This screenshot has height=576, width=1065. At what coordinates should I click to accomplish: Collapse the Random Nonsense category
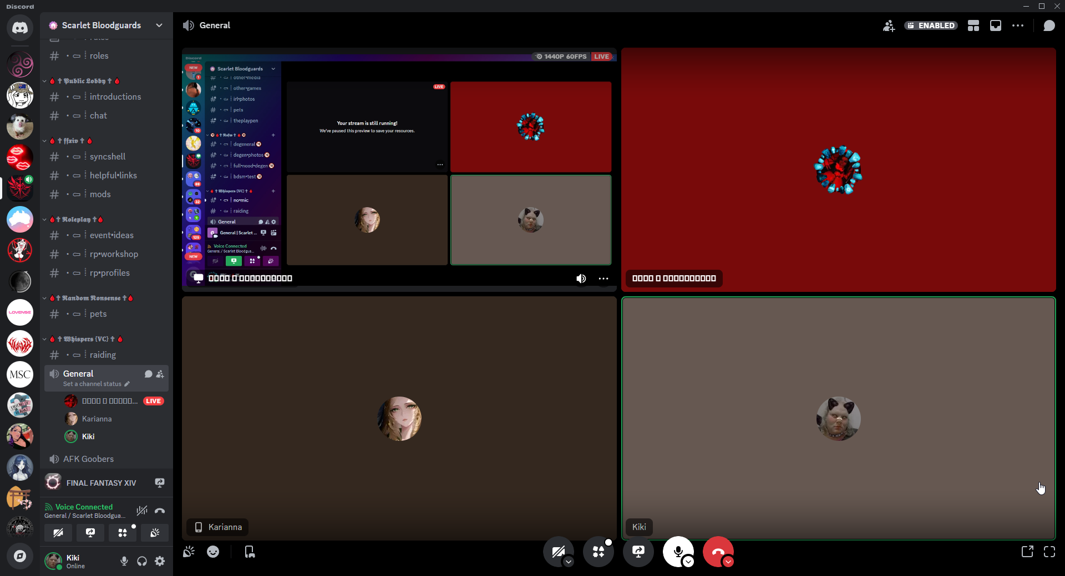(x=89, y=298)
